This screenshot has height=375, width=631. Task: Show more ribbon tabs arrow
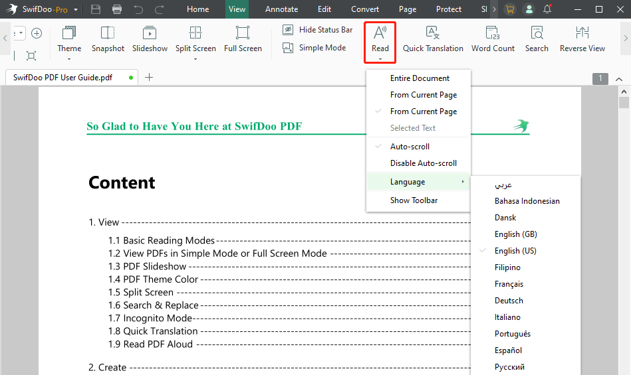(494, 9)
